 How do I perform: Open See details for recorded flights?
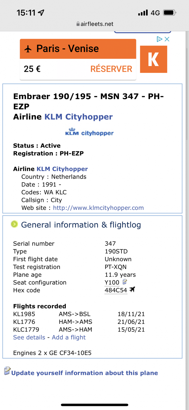[29, 337]
